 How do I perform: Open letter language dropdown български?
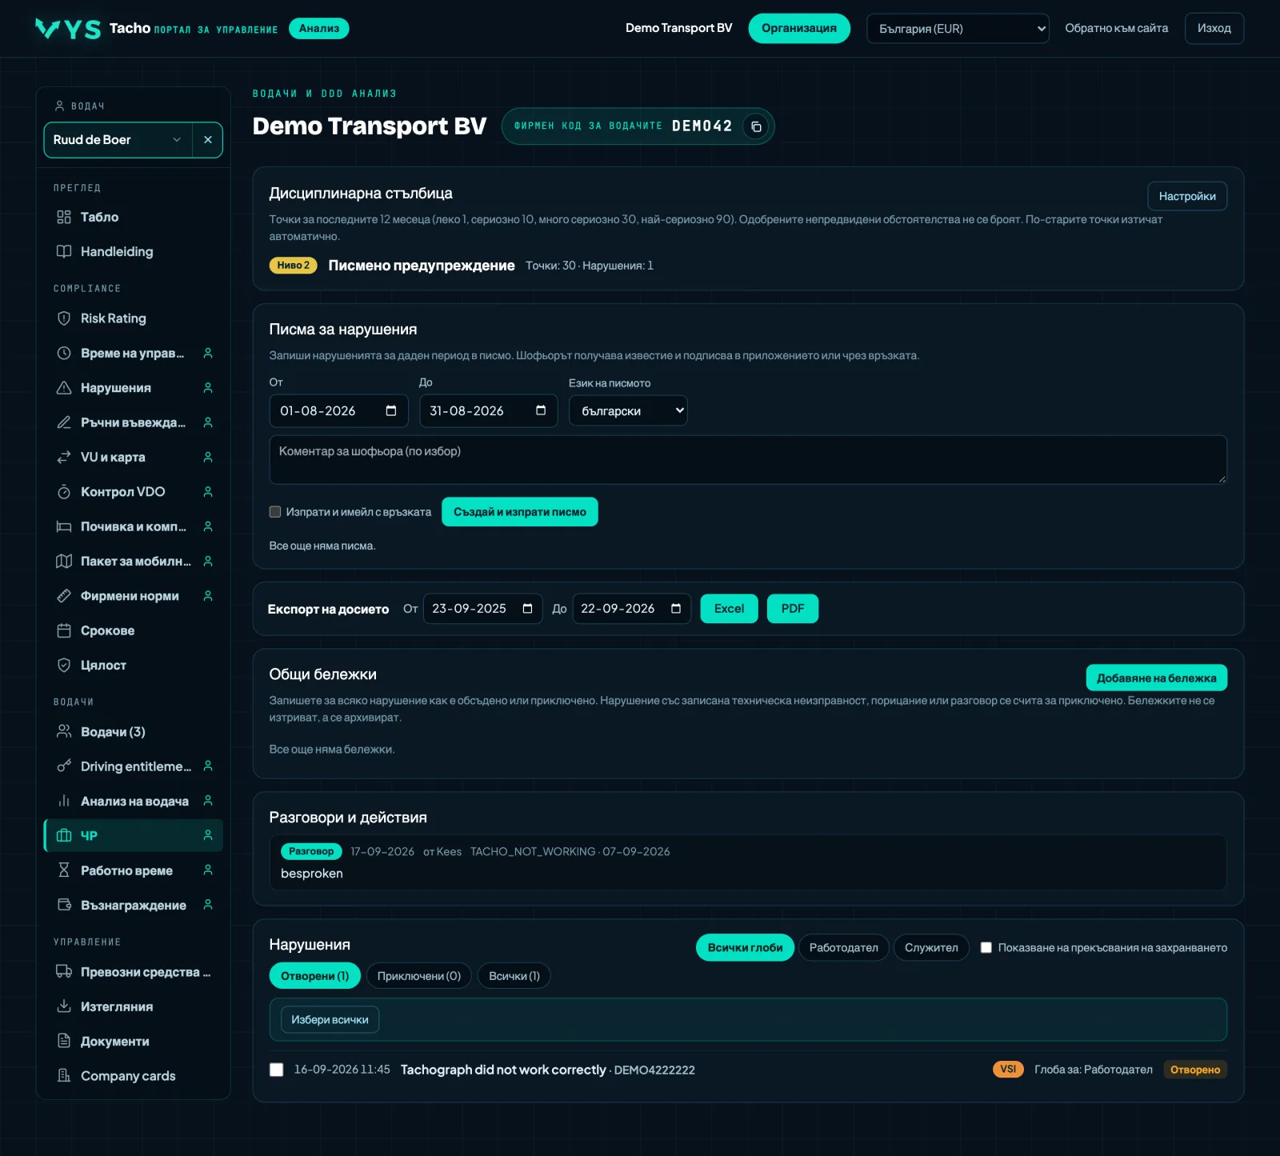pos(628,410)
